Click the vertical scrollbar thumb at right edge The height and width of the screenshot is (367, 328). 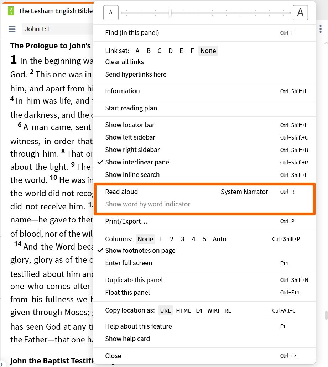pos(326,315)
